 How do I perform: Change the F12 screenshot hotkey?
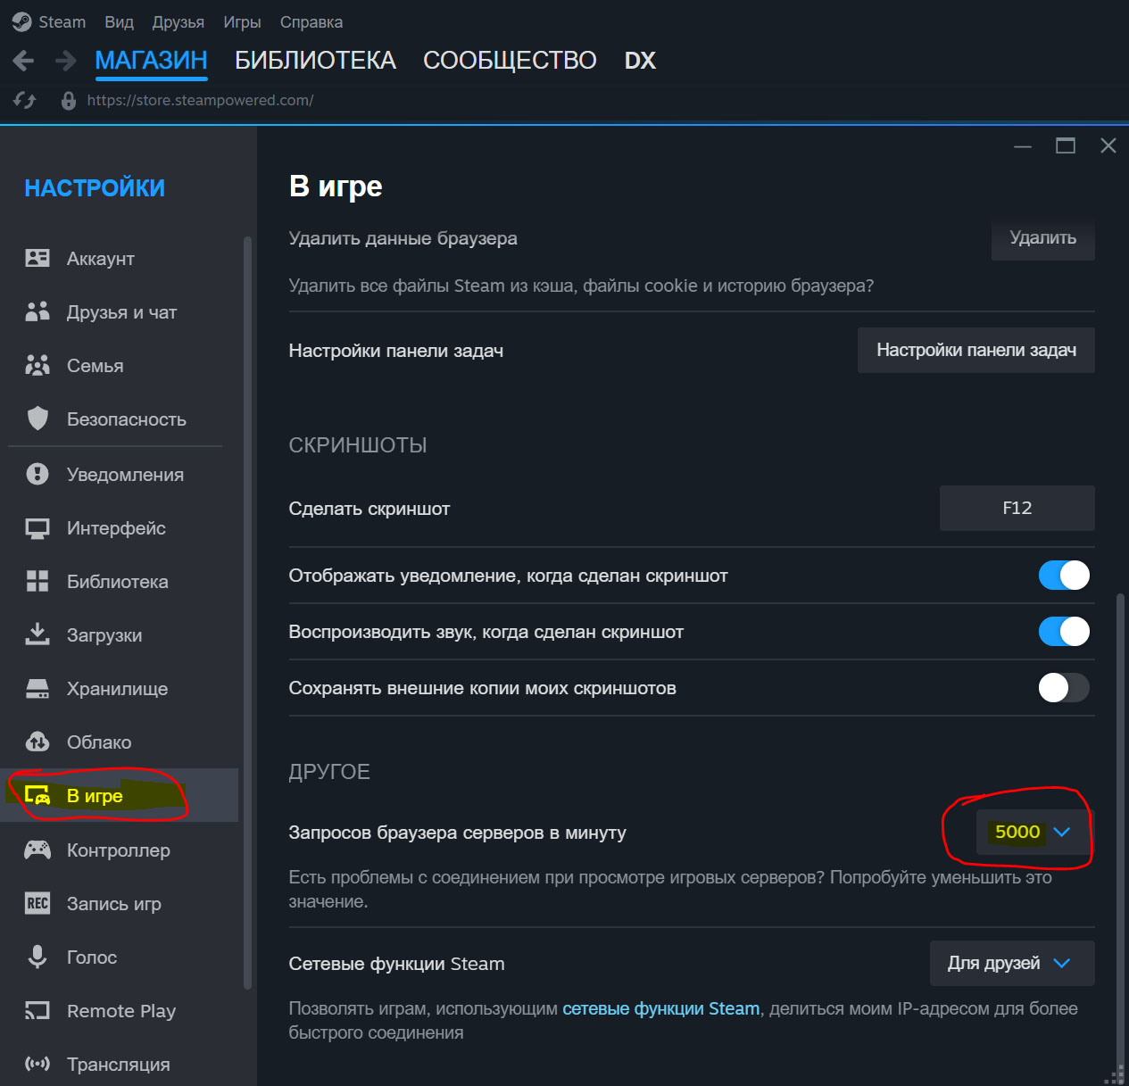tap(1017, 508)
